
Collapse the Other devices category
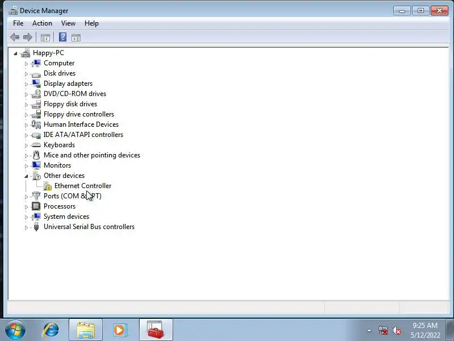[x=26, y=176]
